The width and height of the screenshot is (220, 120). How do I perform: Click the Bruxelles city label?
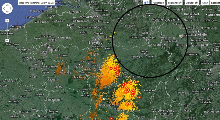[95, 42]
